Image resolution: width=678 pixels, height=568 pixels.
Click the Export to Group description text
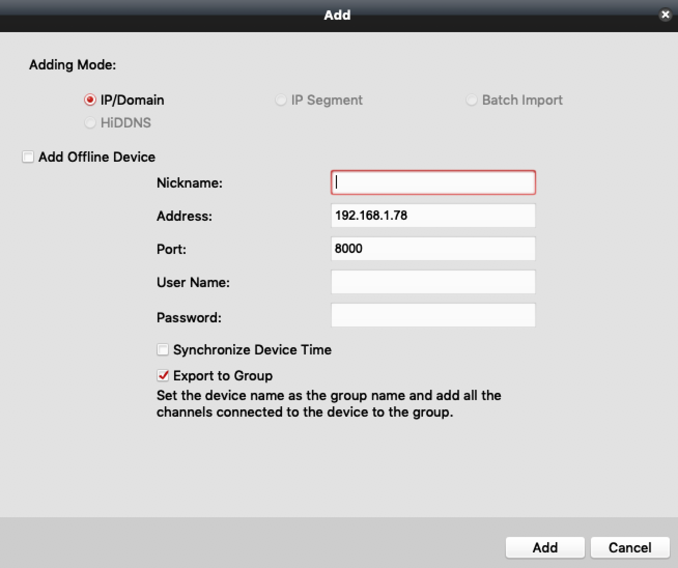329,404
